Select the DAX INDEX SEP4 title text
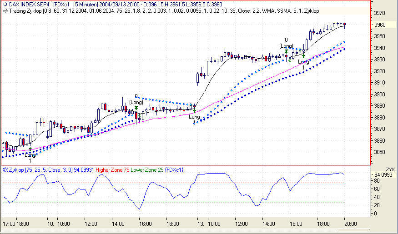The image size is (398, 234). 30,5
